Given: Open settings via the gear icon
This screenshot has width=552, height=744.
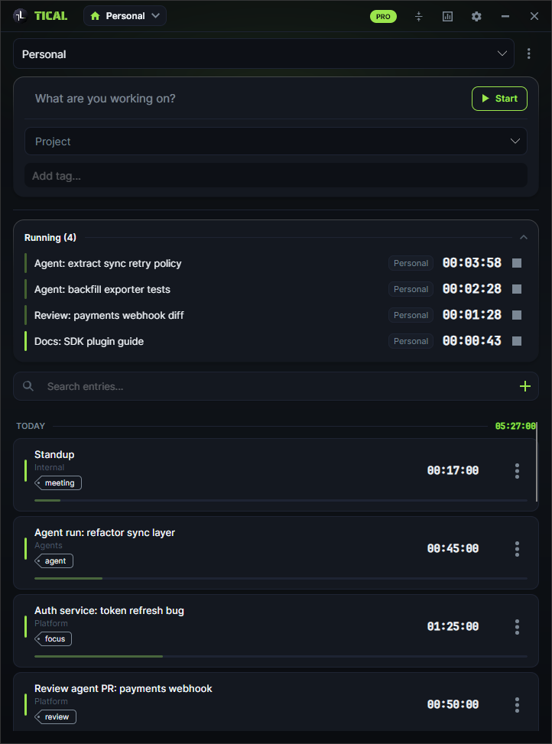Looking at the screenshot, I should coord(476,17).
